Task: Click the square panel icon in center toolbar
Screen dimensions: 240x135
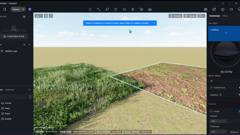Action: [x=133, y=9]
